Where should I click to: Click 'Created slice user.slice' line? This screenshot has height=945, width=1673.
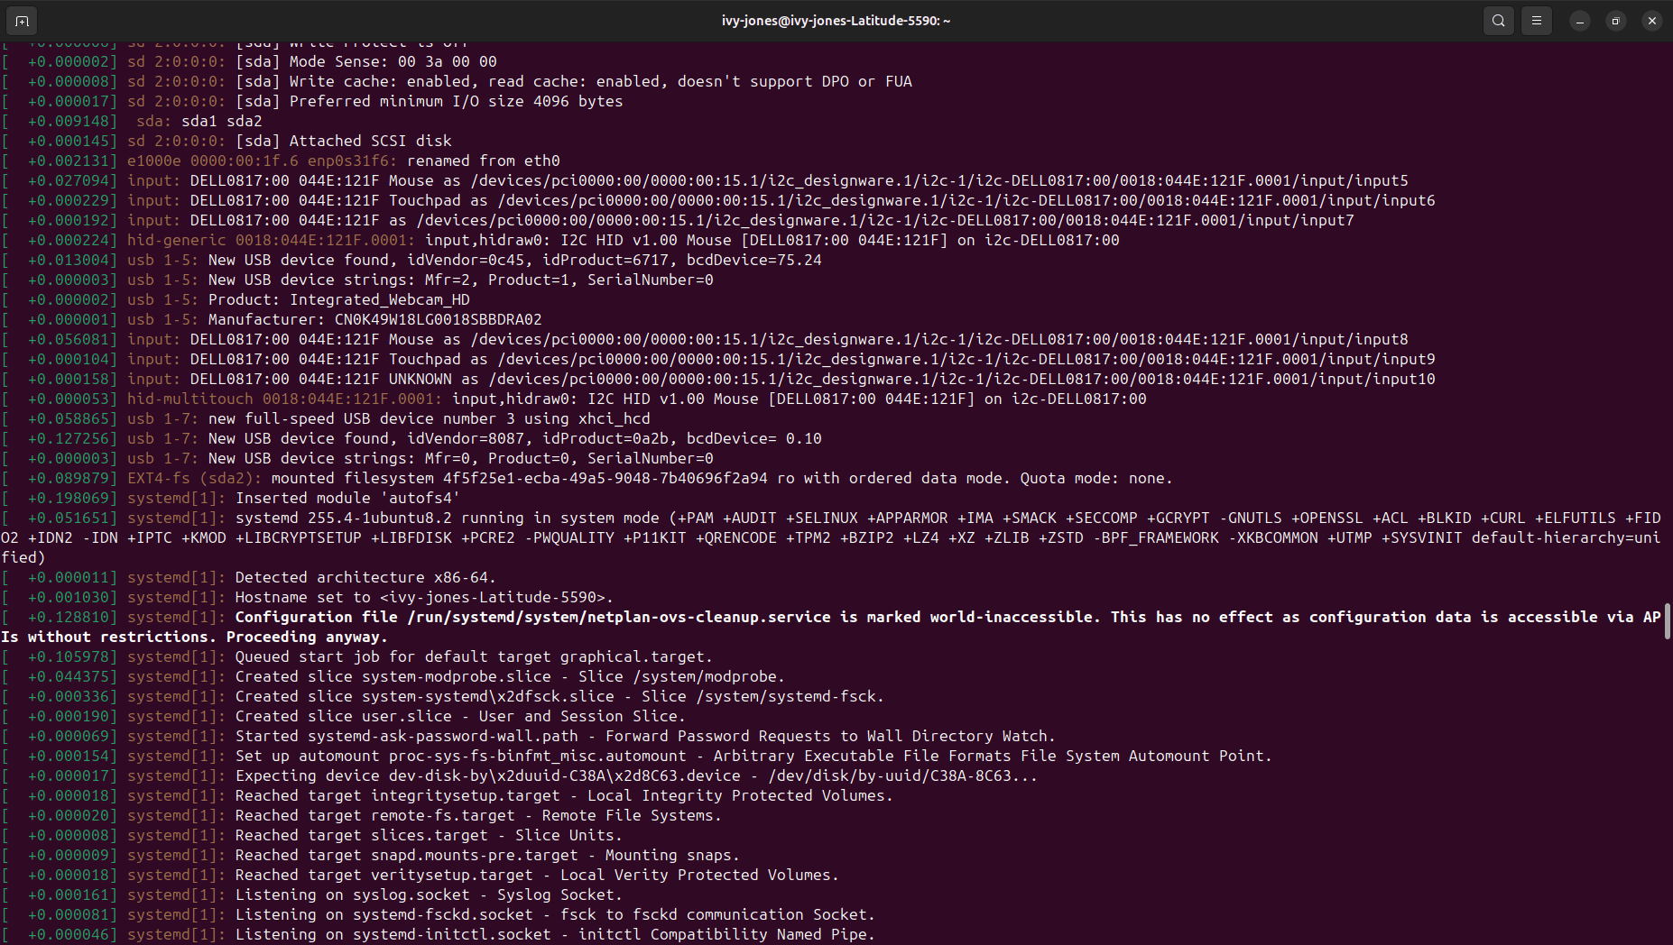click(x=344, y=716)
